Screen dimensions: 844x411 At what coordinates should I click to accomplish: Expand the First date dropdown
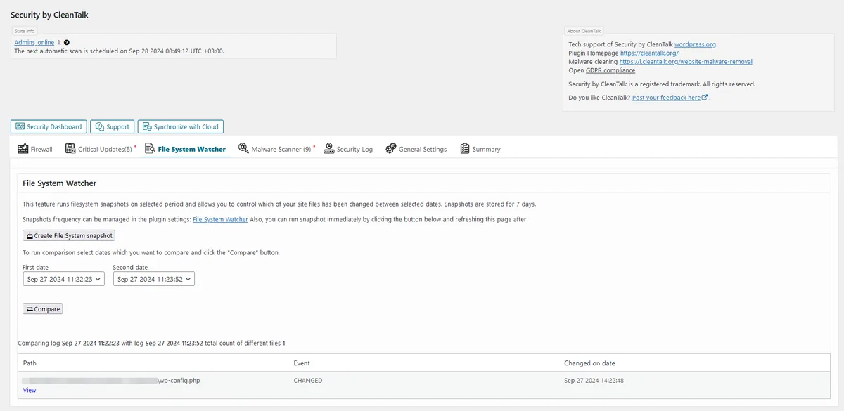63,279
